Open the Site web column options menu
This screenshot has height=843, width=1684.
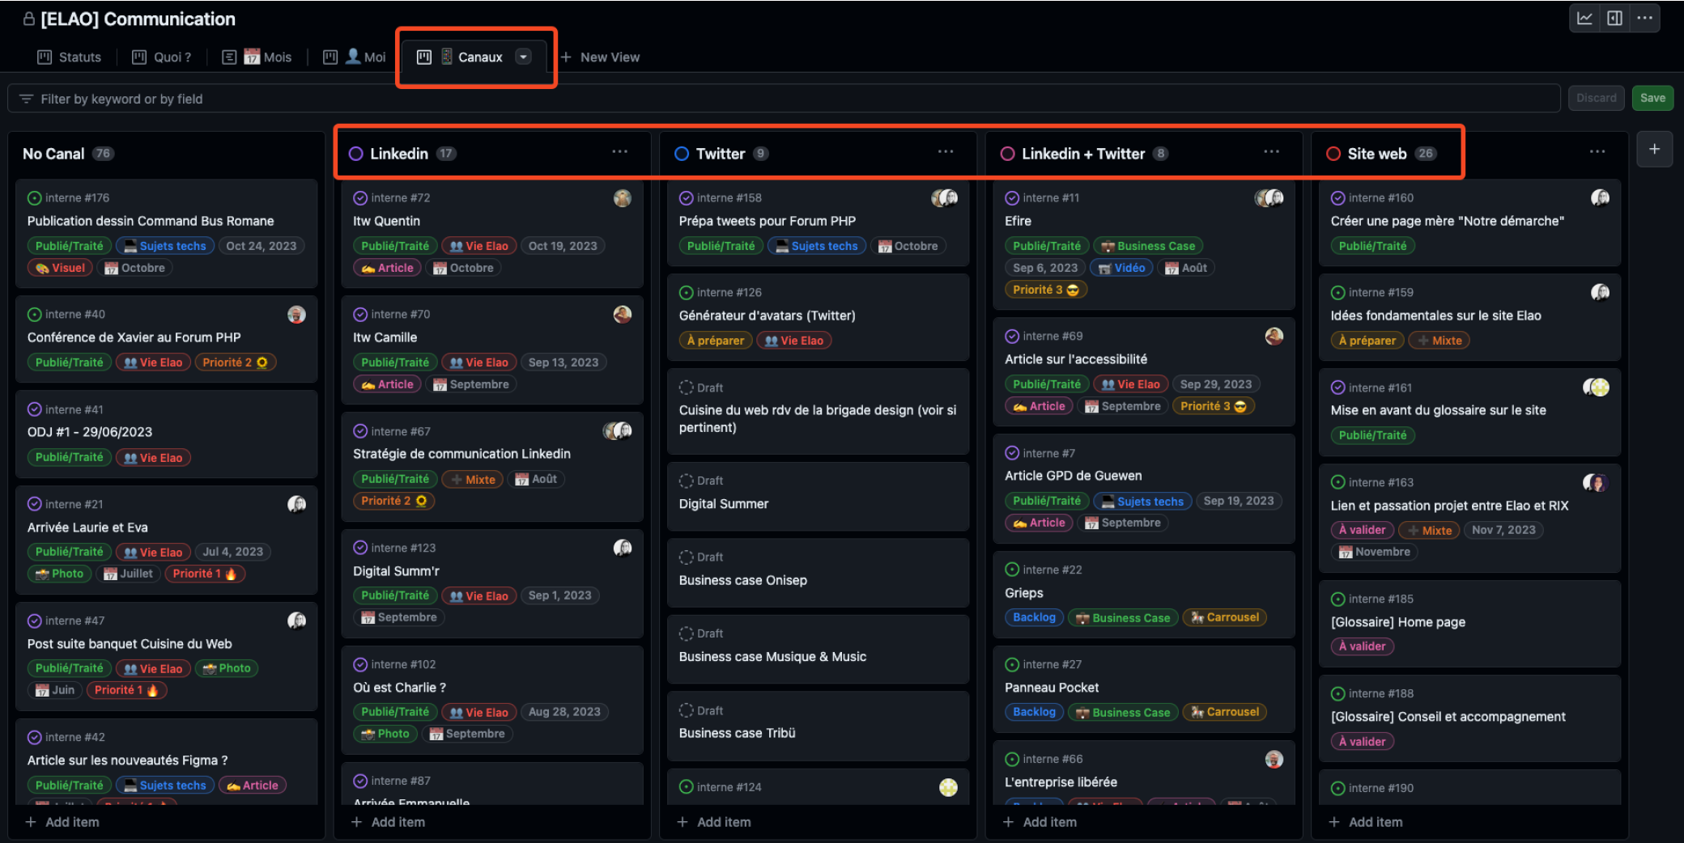[1597, 151]
